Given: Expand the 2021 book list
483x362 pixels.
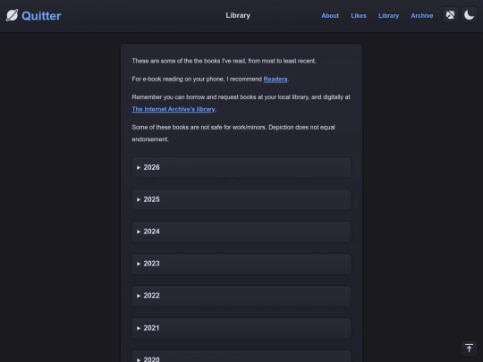Looking at the screenshot, I should coord(241,328).
